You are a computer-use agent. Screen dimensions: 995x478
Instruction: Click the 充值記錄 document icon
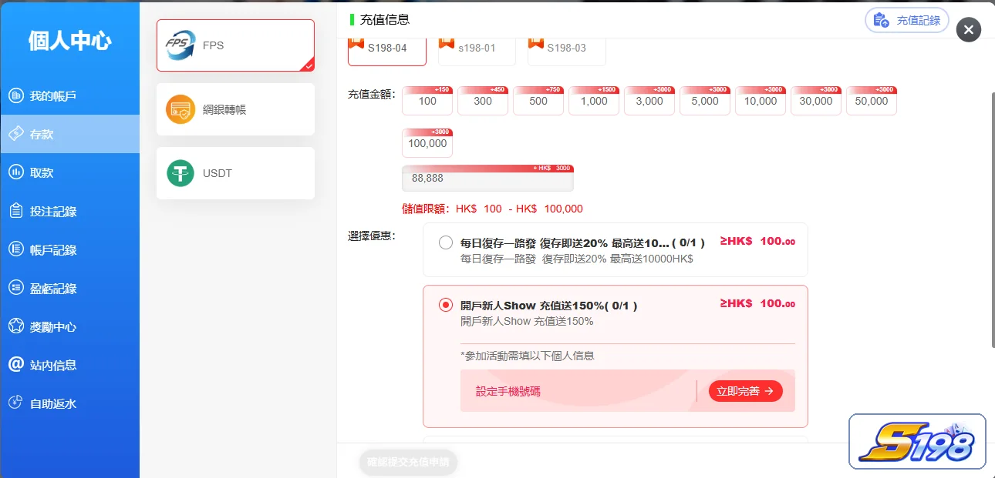[881, 20]
